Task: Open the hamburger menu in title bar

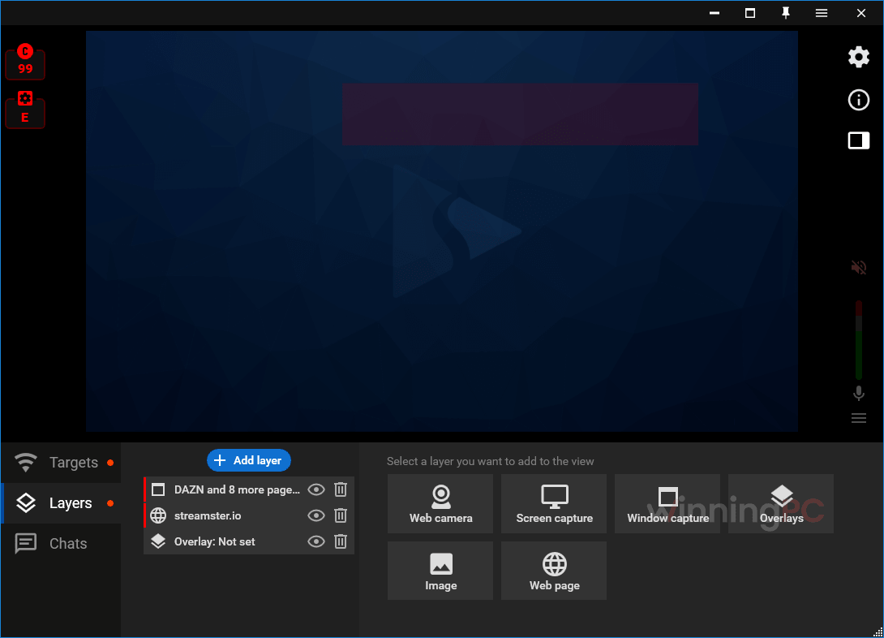Action: [x=821, y=13]
